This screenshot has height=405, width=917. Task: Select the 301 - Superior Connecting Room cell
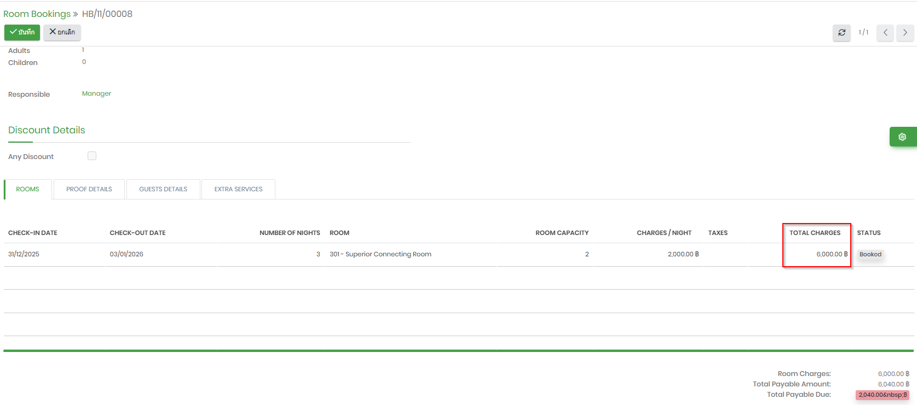coord(380,254)
